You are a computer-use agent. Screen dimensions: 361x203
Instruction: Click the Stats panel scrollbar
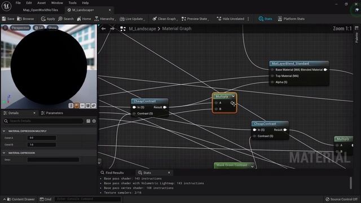click(351, 183)
